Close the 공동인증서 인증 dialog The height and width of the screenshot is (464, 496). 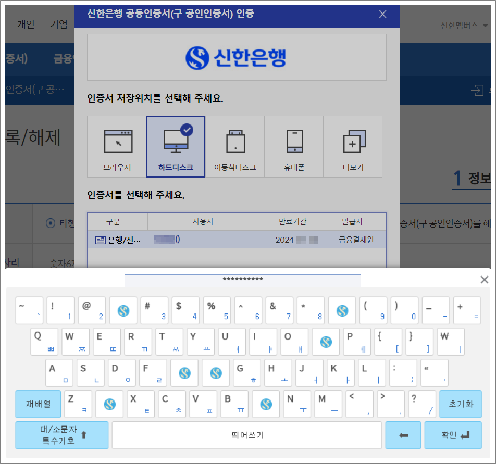pos(383,14)
